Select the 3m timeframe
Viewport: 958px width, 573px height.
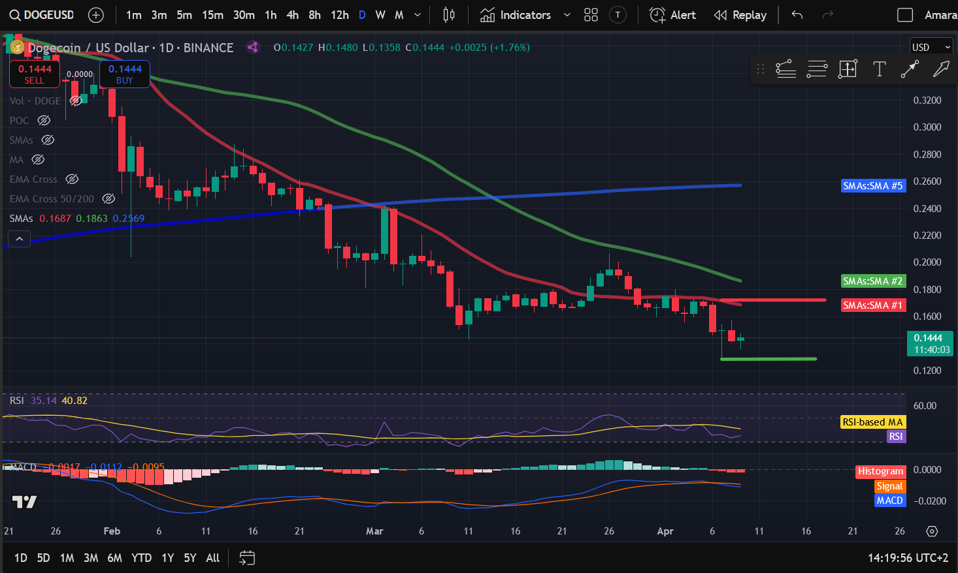(x=159, y=15)
